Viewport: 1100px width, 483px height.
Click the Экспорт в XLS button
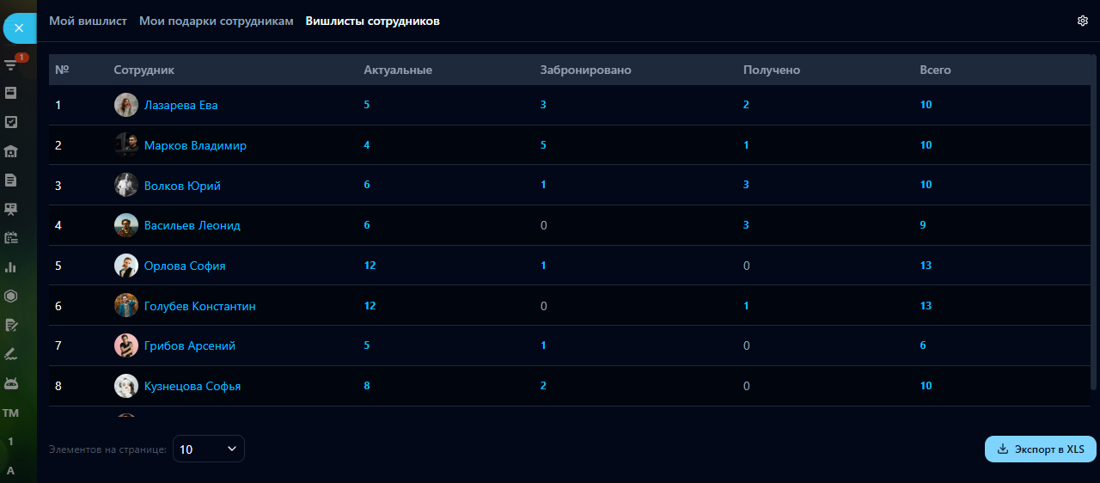tap(1041, 449)
